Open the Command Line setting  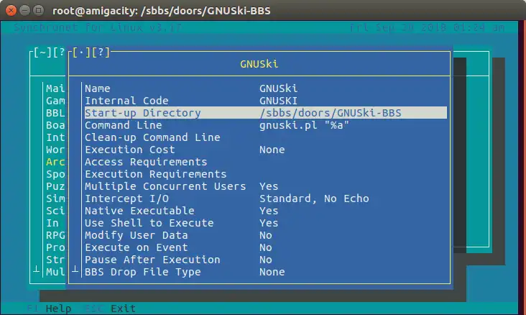[x=265, y=125]
